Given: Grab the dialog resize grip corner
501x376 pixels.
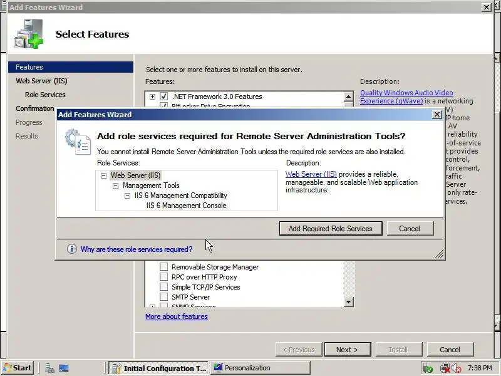Looking at the screenshot, I should (x=440, y=254).
